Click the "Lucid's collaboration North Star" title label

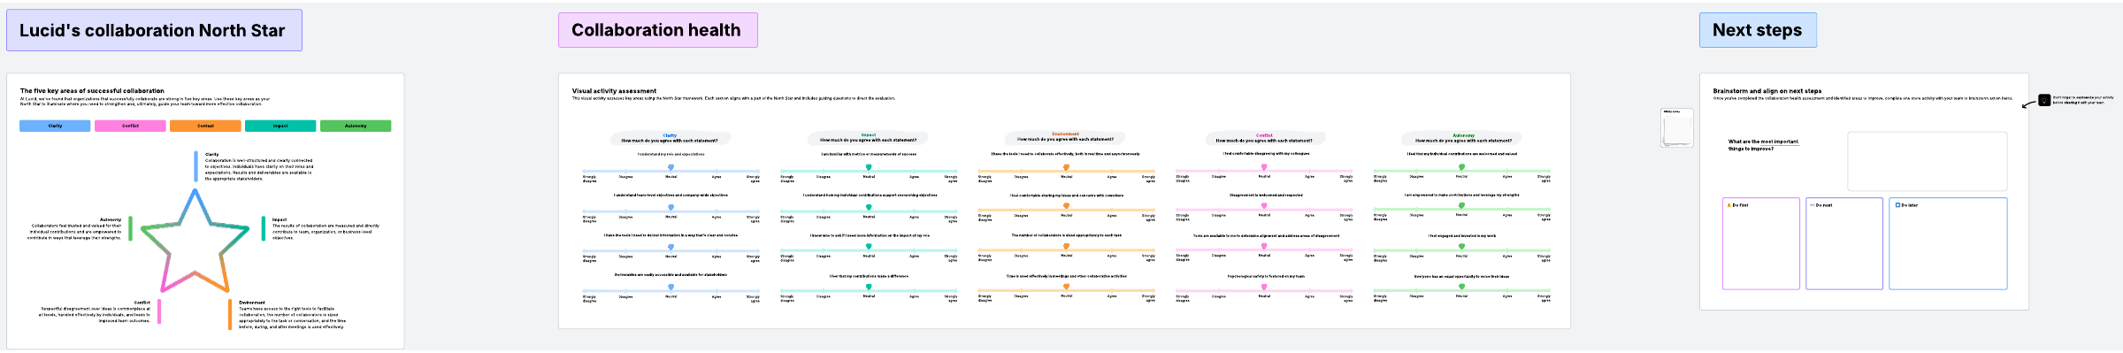point(154,30)
